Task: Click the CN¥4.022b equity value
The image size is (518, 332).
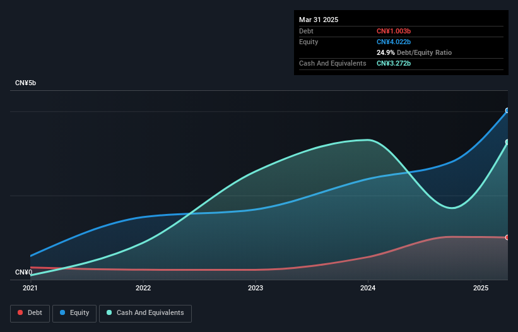Action: pos(394,42)
